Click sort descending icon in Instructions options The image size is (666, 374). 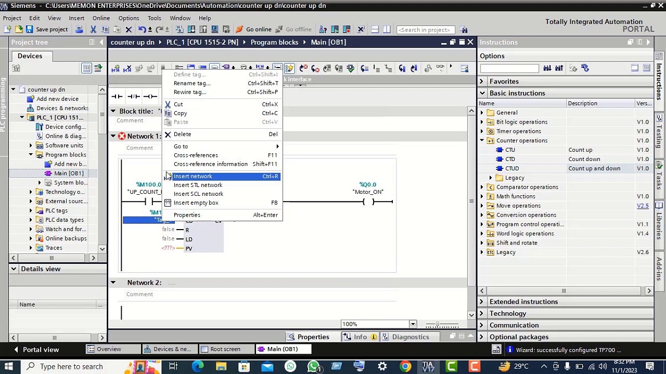(x=559, y=68)
